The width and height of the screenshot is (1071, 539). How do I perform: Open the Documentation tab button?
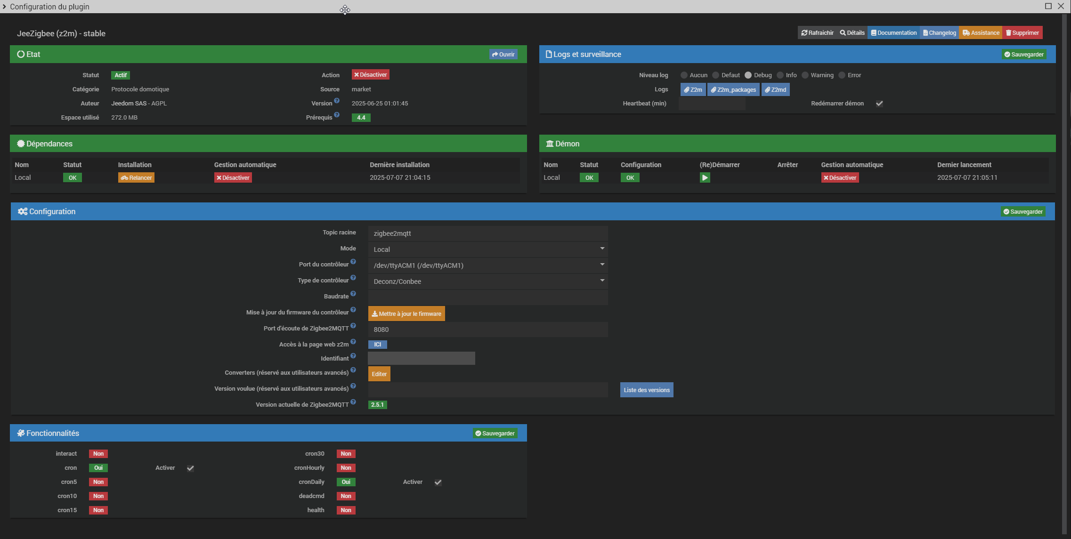click(893, 32)
